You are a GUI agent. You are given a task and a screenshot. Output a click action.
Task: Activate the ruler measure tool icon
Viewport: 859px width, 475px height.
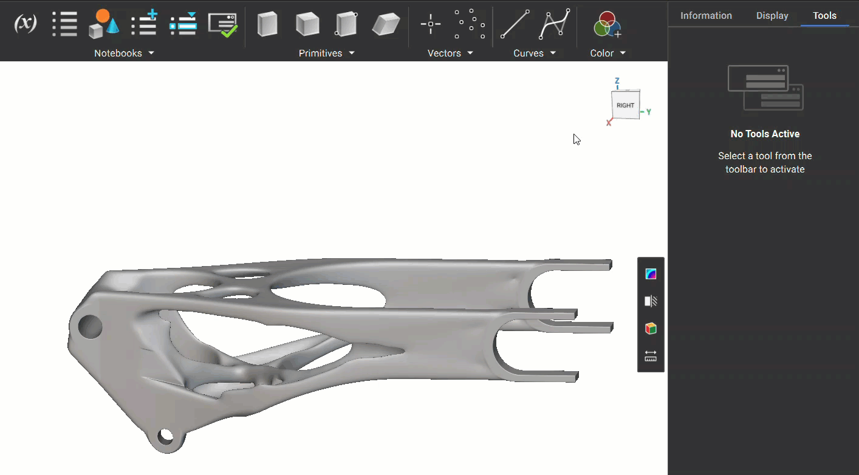pyautogui.click(x=651, y=356)
